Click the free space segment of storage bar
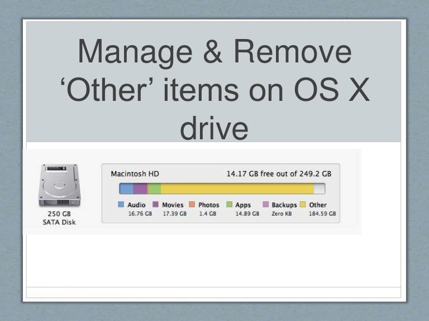The width and height of the screenshot is (429, 321). (x=320, y=188)
